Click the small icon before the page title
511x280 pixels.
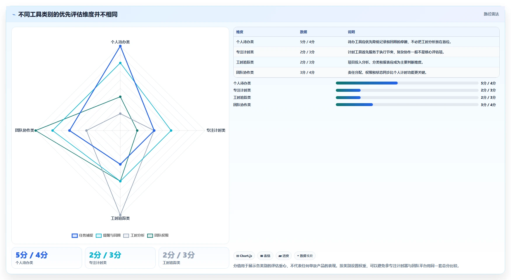point(14,15)
